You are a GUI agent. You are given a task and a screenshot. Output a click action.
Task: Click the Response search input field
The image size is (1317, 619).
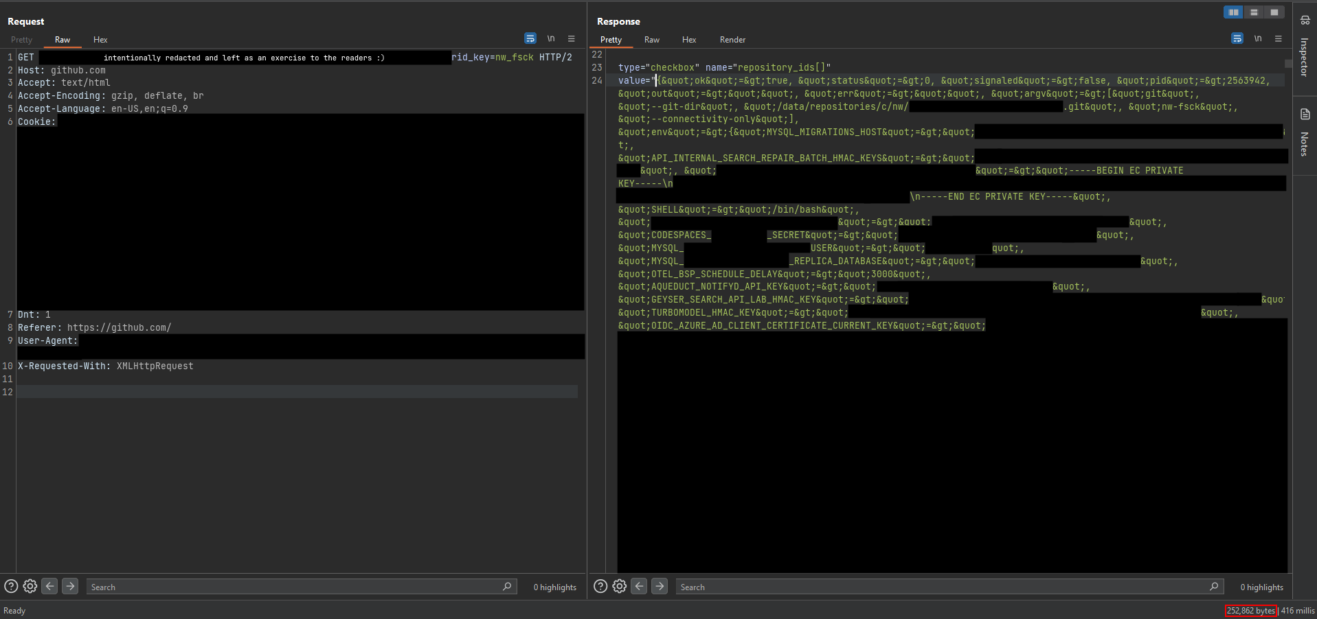click(941, 587)
